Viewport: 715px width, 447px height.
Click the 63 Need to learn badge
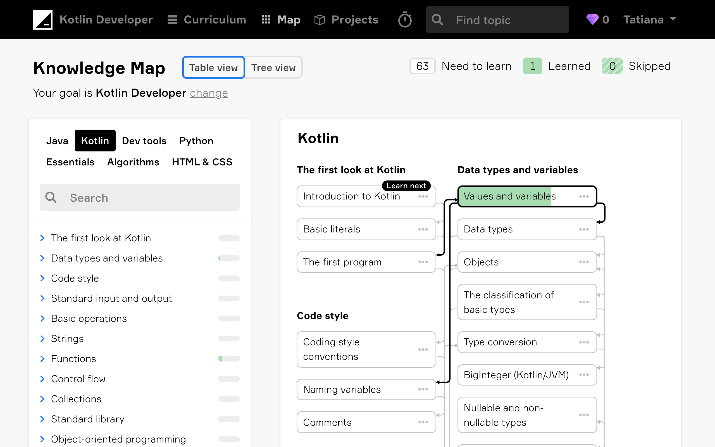423,66
